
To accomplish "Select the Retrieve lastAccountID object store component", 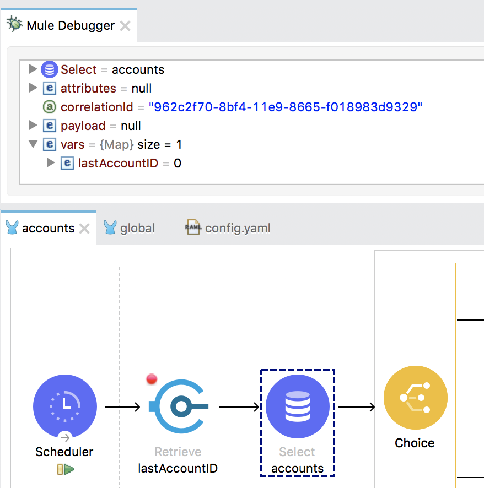I will coord(179,406).
